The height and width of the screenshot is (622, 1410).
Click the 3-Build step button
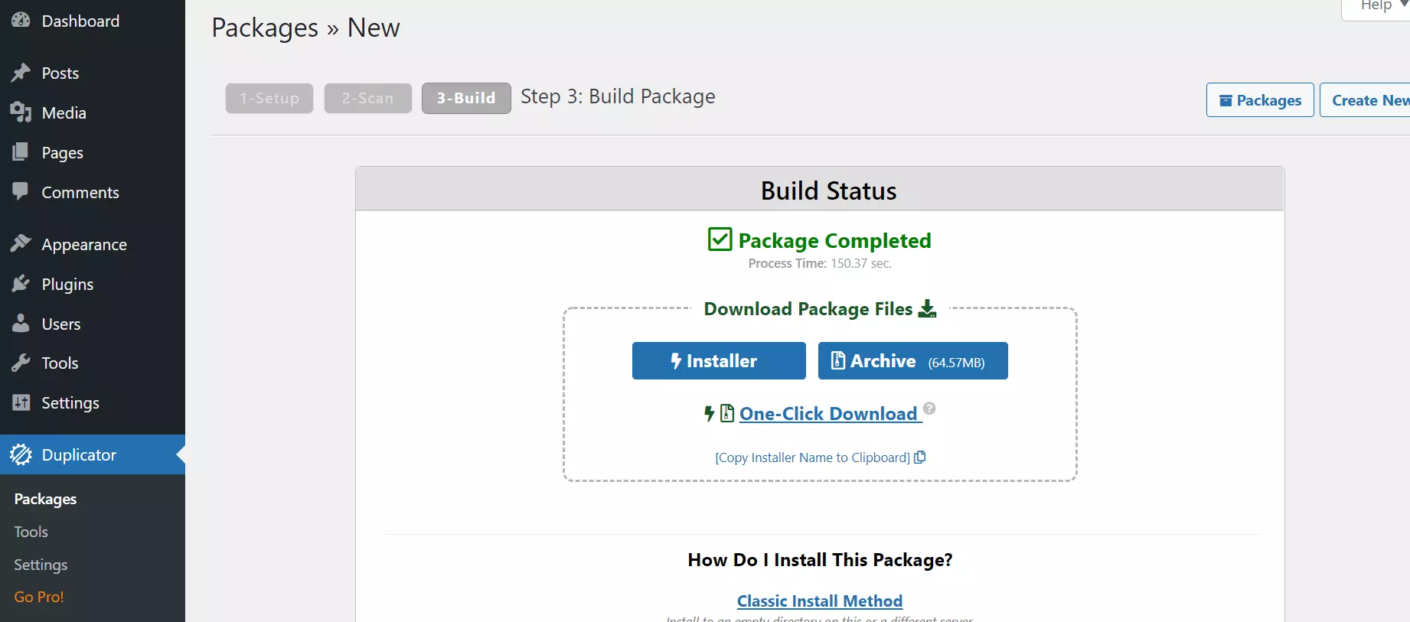(x=466, y=98)
